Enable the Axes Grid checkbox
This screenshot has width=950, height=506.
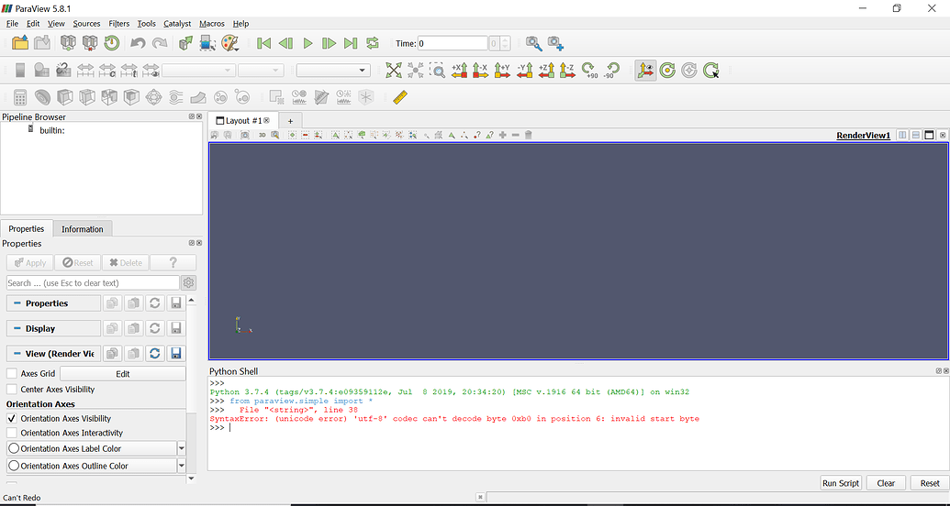tap(12, 374)
